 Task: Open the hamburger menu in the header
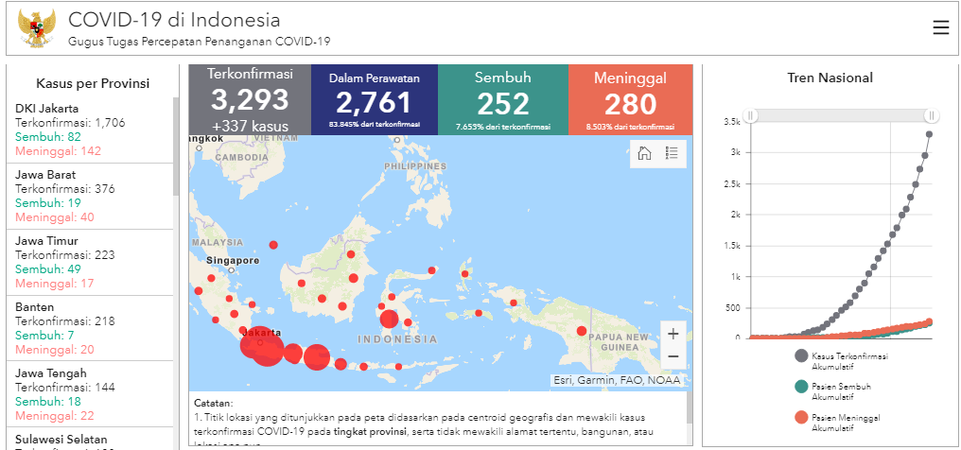coord(941,28)
